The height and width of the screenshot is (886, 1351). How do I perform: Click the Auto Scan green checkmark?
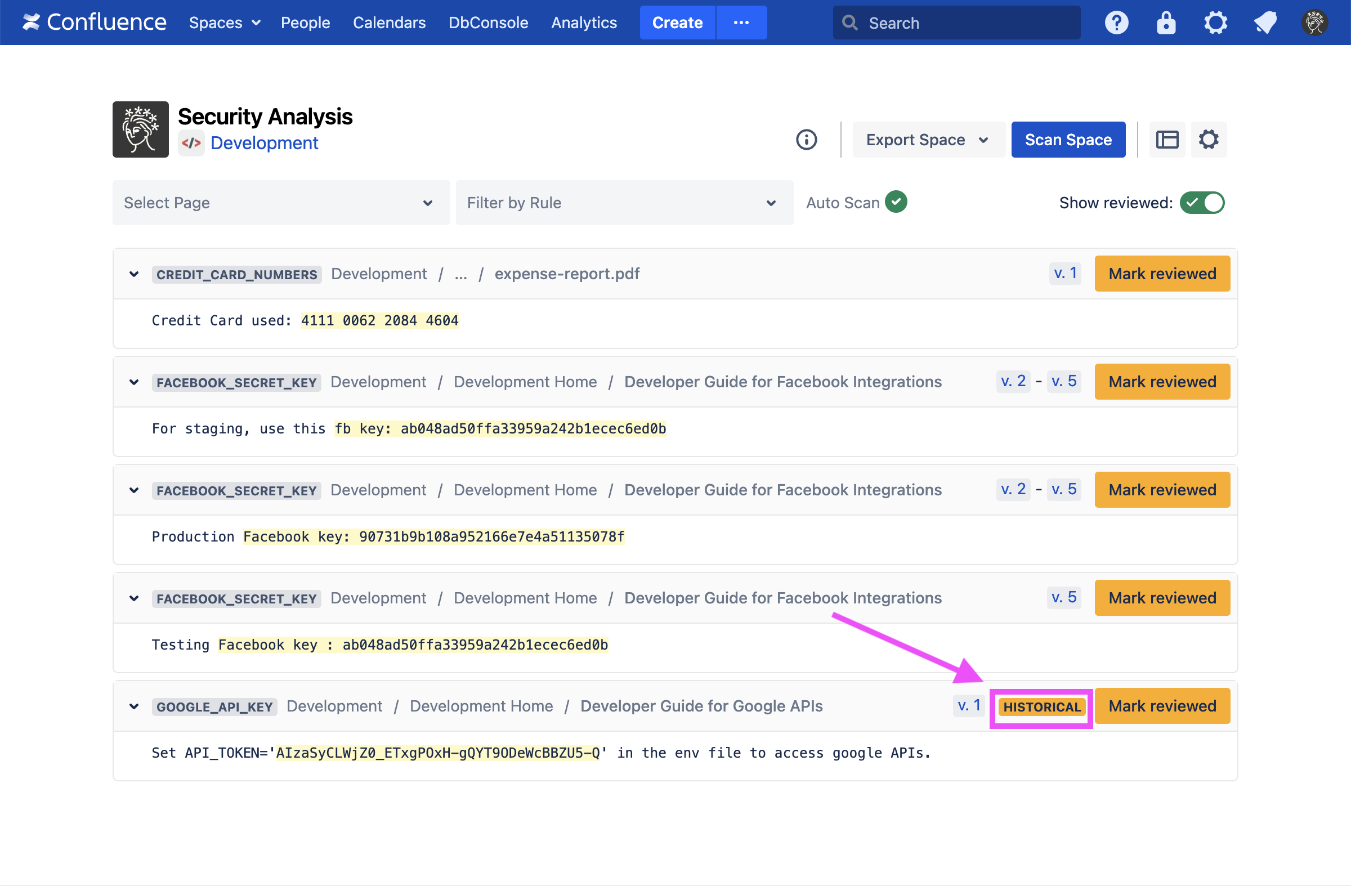[896, 202]
